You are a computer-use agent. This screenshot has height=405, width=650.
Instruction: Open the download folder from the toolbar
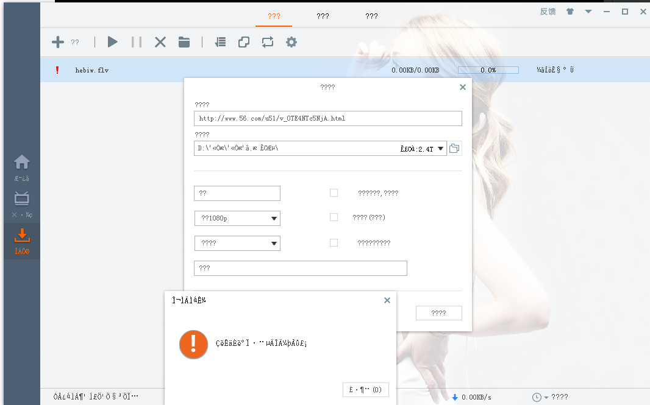click(184, 42)
